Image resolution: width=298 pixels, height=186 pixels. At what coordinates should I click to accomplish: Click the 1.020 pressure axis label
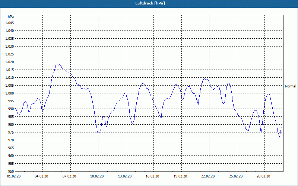[10, 62]
